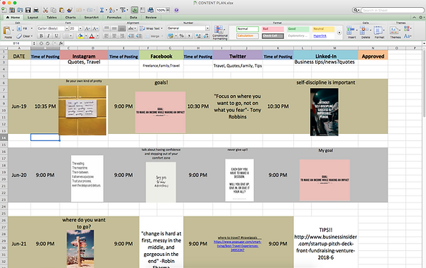Viewport: 426px width, 268px height.
Task: Click the formula bar input
Action: pyautogui.click(x=243, y=43)
